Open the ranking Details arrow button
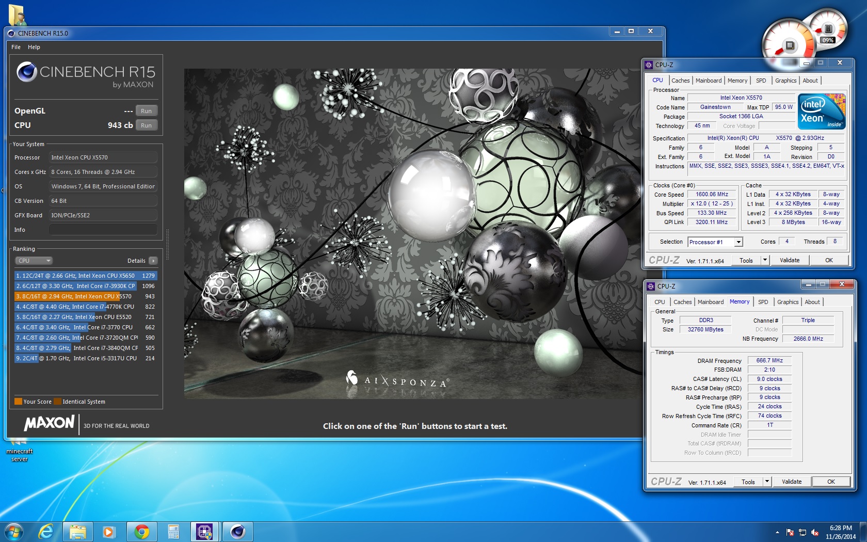The image size is (867, 542). pos(153,261)
